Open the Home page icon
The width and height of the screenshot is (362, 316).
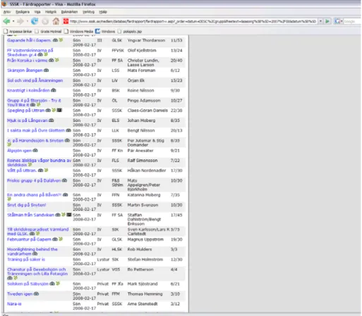[x=56, y=21]
